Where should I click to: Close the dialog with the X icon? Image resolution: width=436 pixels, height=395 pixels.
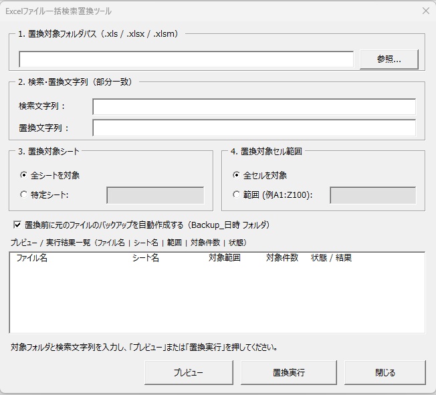tap(426, 11)
